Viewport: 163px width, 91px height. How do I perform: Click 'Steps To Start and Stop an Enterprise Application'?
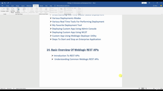pyautogui.click(x=76, y=39)
